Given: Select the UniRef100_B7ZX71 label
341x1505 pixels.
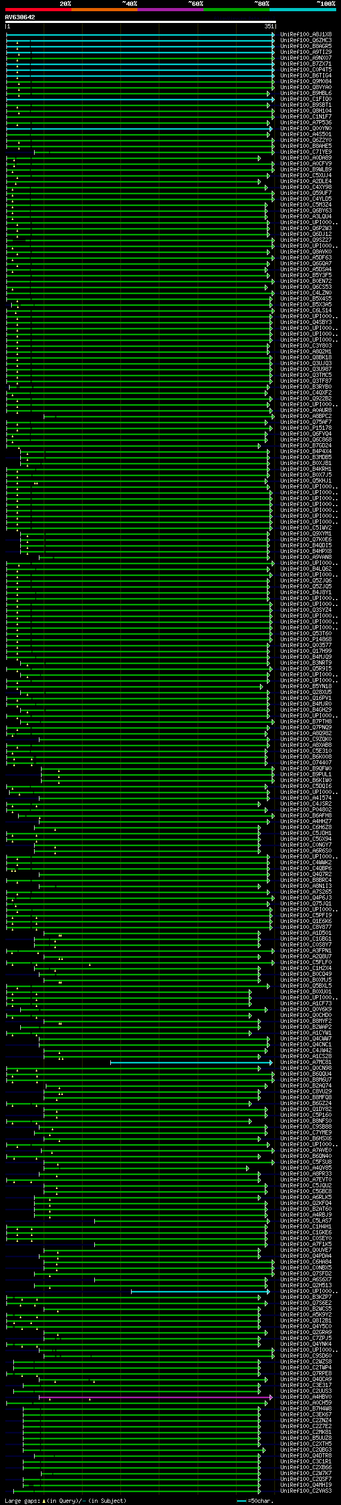Looking at the screenshot, I should (x=305, y=64).
